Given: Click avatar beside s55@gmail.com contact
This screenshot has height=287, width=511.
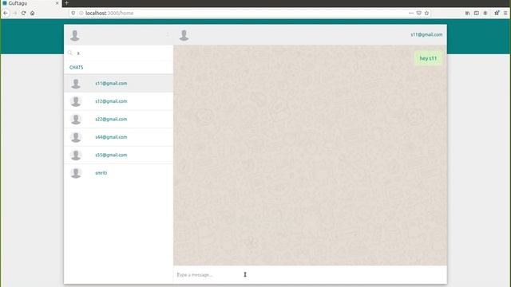Looking at the screenshot, I should point(76,155).
